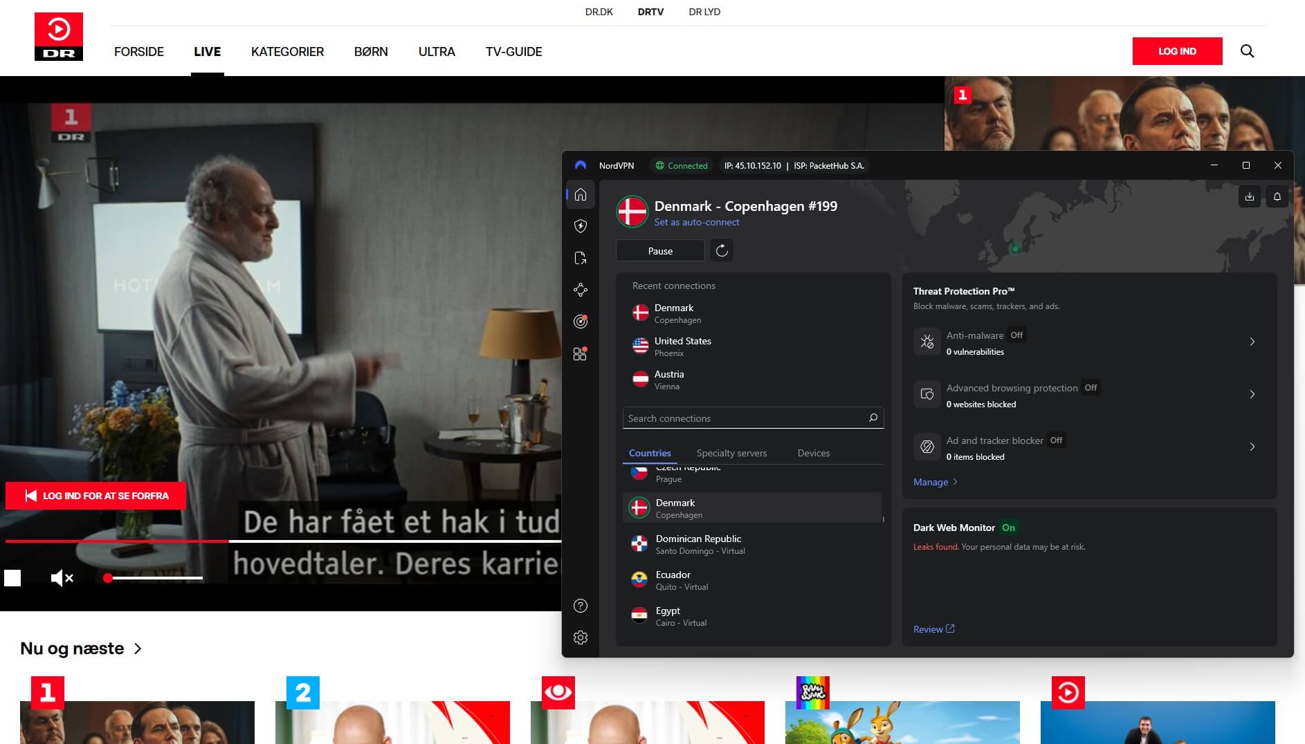This screenshot has width=1305, height=744.
Task: Open the NordVPN apps grid icon
Action: (x=581, y=353)
